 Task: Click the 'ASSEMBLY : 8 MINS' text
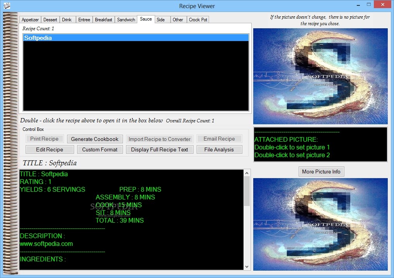tap(125, 197)
